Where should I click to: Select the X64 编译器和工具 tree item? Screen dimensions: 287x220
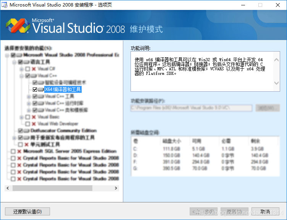63,89
